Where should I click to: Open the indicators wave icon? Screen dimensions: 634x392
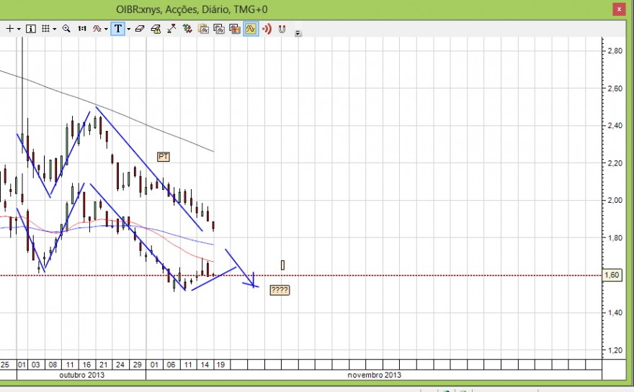tap(97, 29)
